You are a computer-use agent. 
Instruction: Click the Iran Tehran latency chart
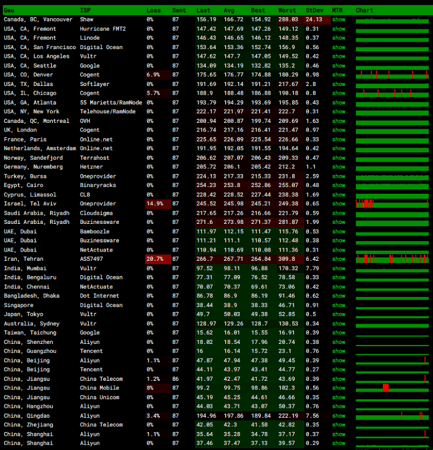click(392, 259)
